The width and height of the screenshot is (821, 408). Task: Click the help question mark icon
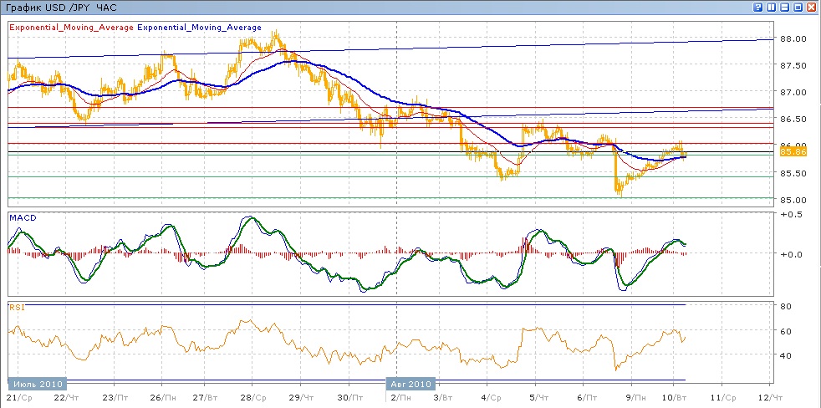(x=758, y=7)
